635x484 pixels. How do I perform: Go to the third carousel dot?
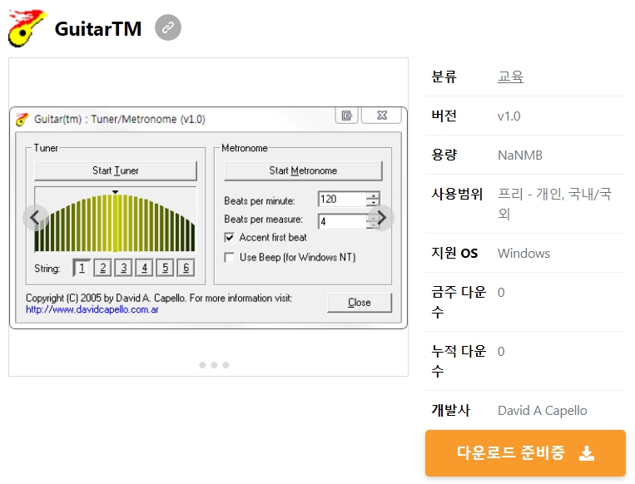(x=226, y=365)
